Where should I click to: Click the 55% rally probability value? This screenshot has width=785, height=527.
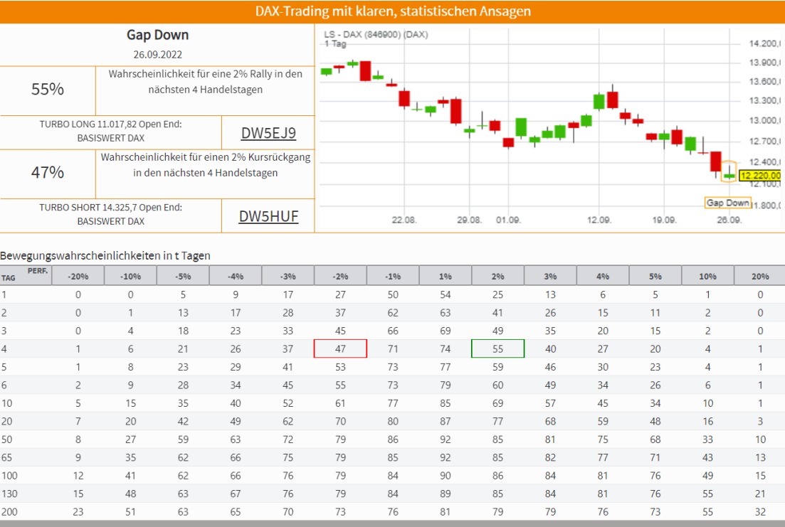point(48,89)
